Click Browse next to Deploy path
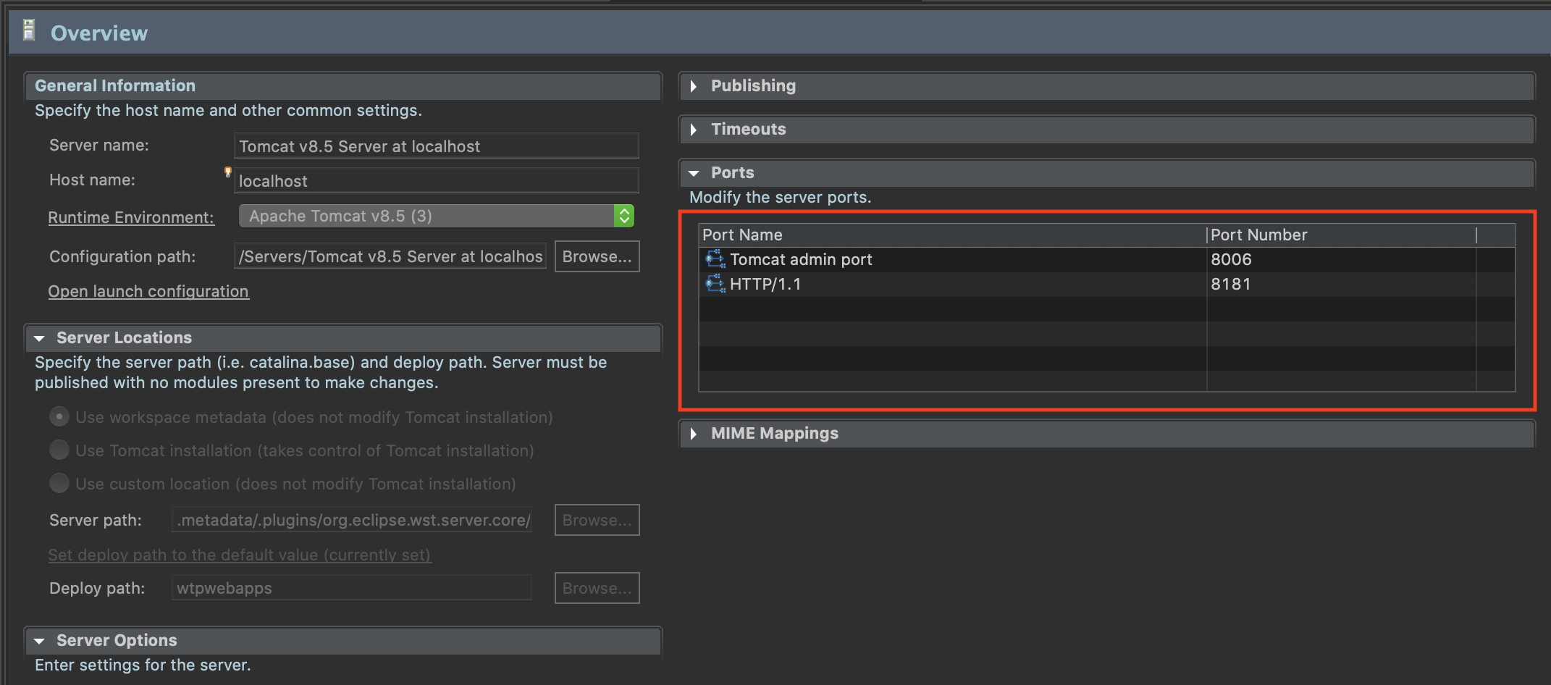This screenshot has width=1551, height=685. (x=597, y=588)
